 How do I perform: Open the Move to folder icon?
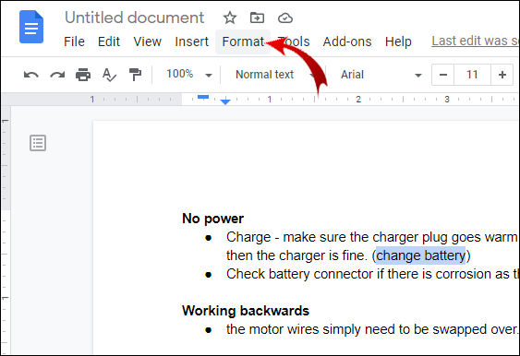tap(257, 18)
